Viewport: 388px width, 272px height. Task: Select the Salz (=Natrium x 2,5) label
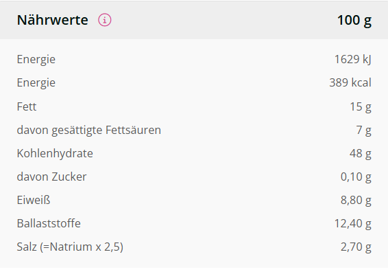click(70, 247)
